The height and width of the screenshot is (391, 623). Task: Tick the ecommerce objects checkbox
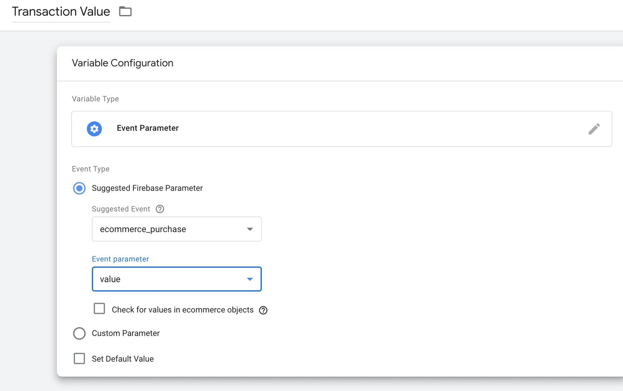99,309
